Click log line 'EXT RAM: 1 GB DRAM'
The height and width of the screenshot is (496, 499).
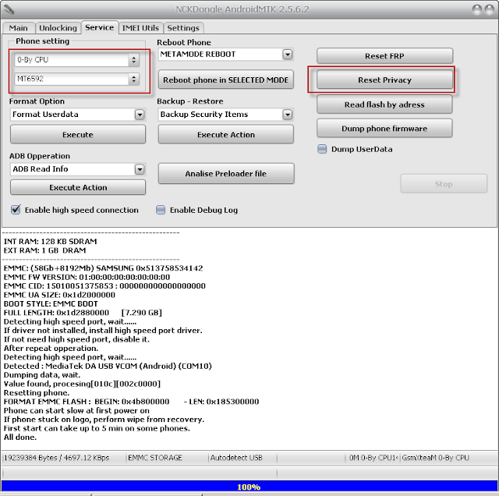pos(44,250)
